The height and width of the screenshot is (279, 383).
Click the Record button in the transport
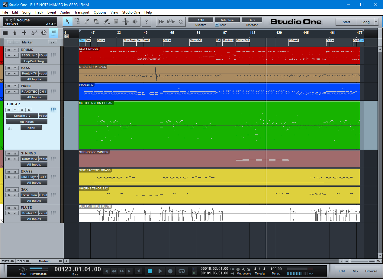point(170,271)
